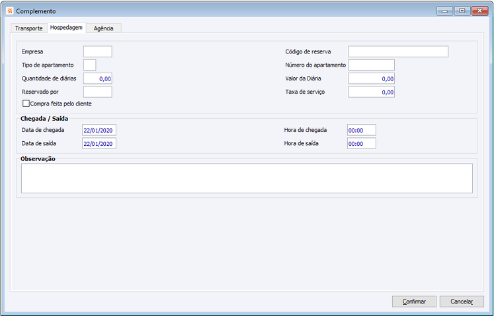Click the Cancelar button
This screenshot has width=496, height=318.
(462, 302)
